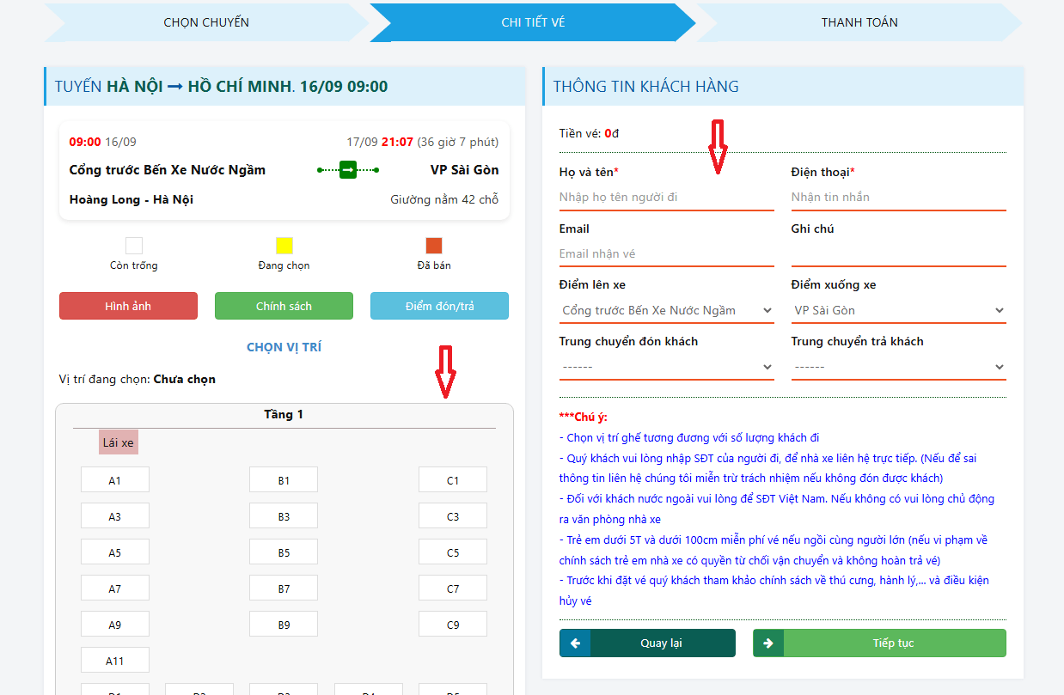Screen dimensions: 1064x695
Task: Click the right arrow icon on Tiếp tục
Action: click(x=768, y=643)
